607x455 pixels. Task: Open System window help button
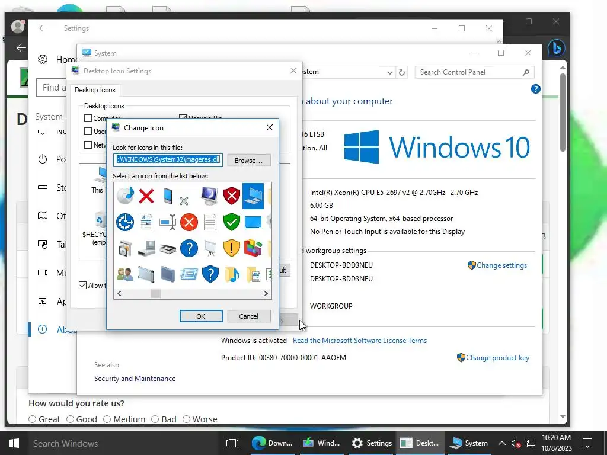coord(535,89)
